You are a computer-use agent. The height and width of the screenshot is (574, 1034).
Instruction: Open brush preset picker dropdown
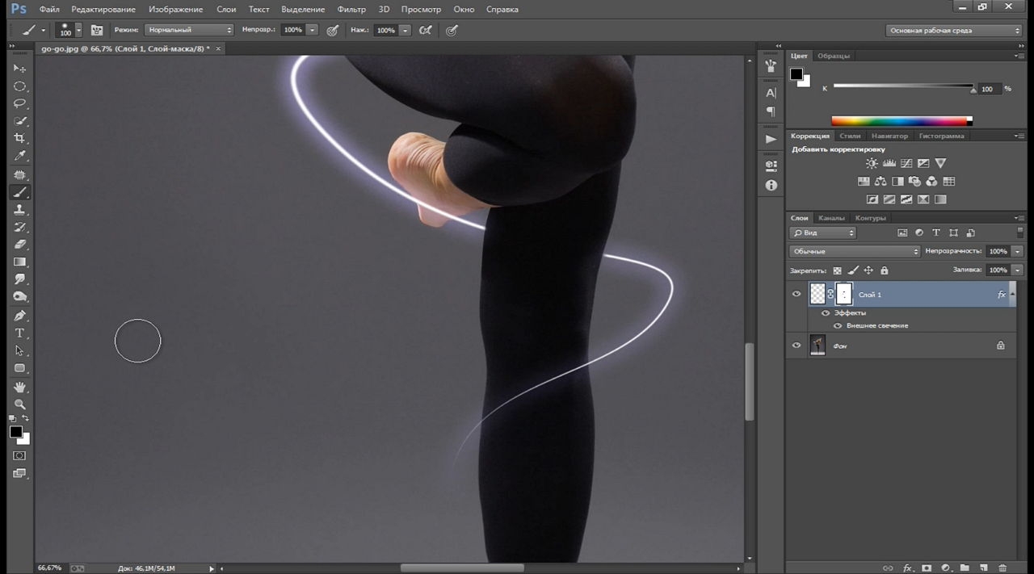[78, 30]
